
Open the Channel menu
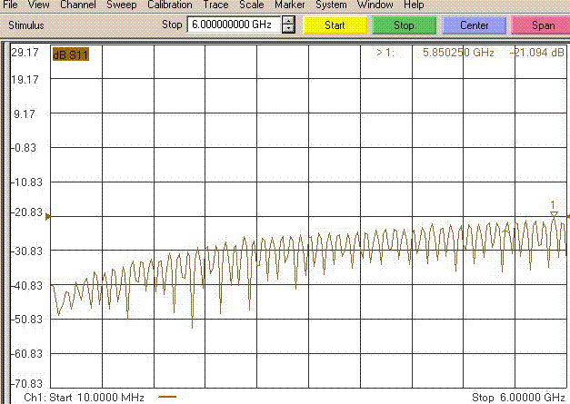point(78,5)
